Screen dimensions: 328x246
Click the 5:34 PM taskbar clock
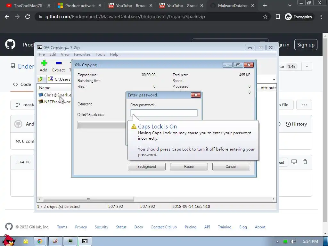click(x=310, y=242)
